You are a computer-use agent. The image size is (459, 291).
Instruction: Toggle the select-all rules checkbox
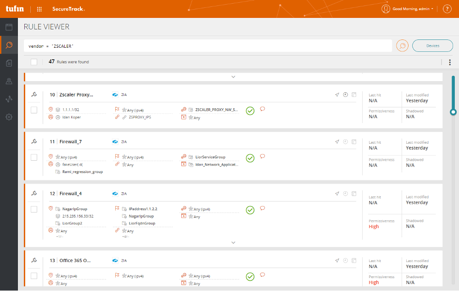click(34, 62)
